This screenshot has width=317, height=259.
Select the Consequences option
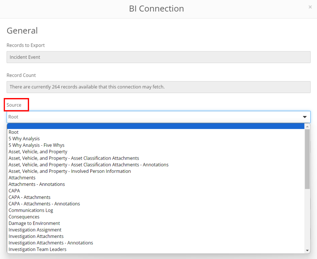[x=24, y=217]
